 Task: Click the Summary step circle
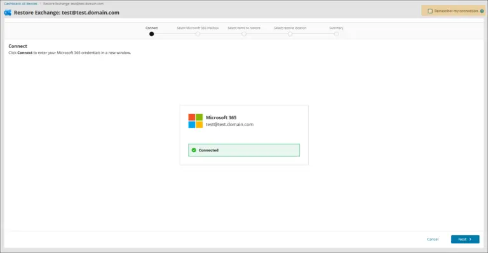[x=336, y=34]
